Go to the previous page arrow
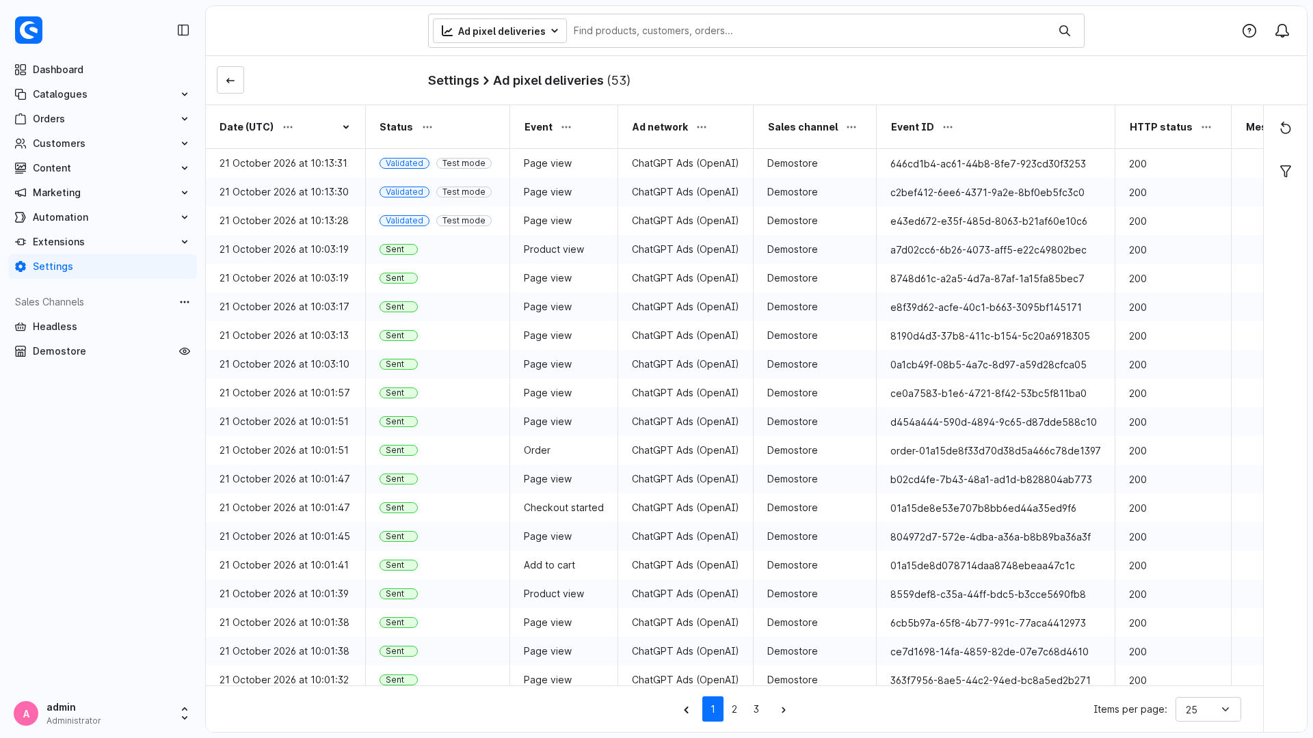 coord(687,710)
